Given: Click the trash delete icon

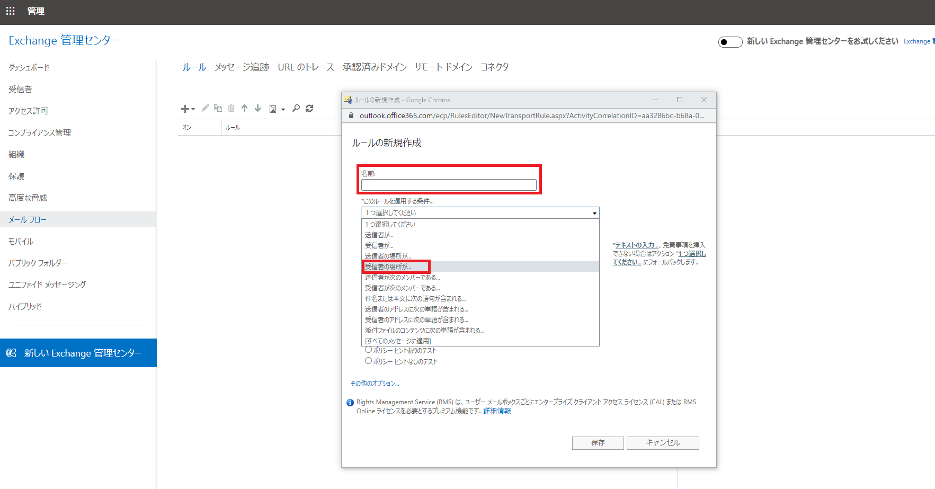Looking at the screenshot, I should [x=231, y=108].
